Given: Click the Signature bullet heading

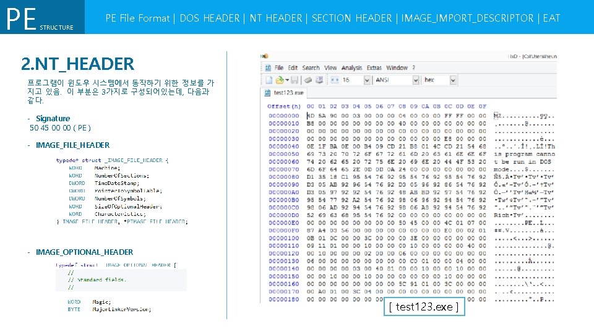Looking at the screenshot, I should (x=53, y=119).
